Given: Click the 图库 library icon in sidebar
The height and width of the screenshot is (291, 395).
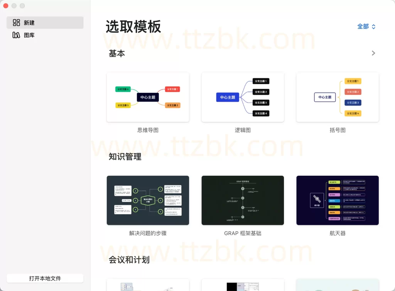Looking at the screenshot, I should [x=16, y=35].
